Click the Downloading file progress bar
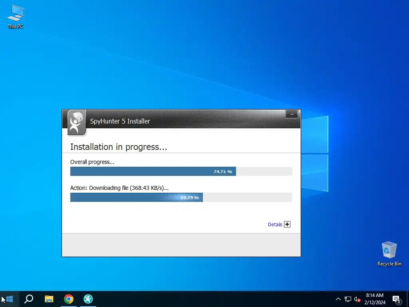This screenshot has width=409, height=307. [x=181, y=197]
